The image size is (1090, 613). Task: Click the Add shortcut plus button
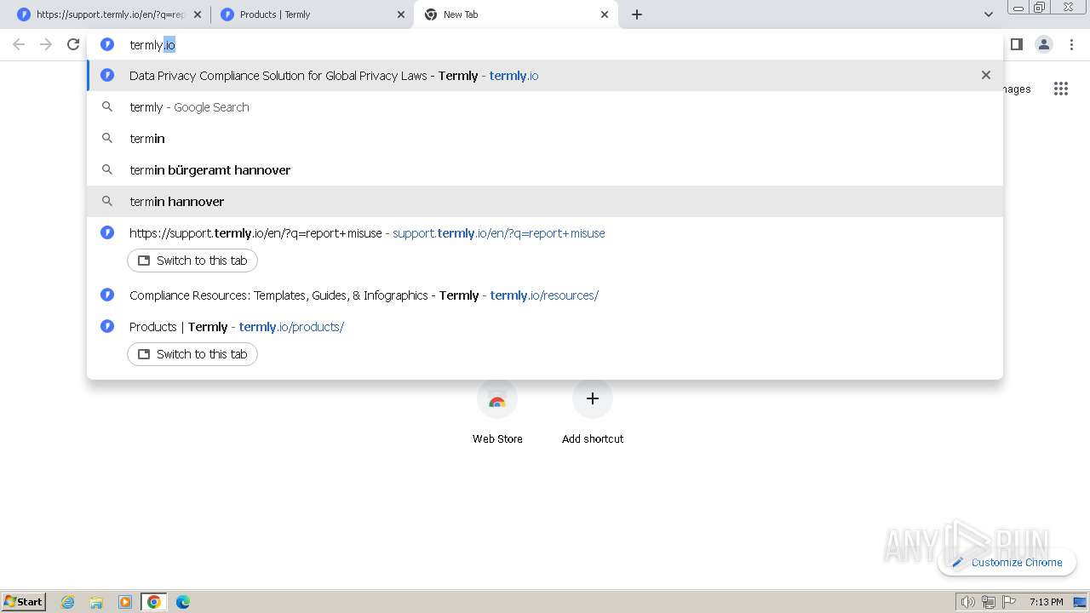click(593, 398)
